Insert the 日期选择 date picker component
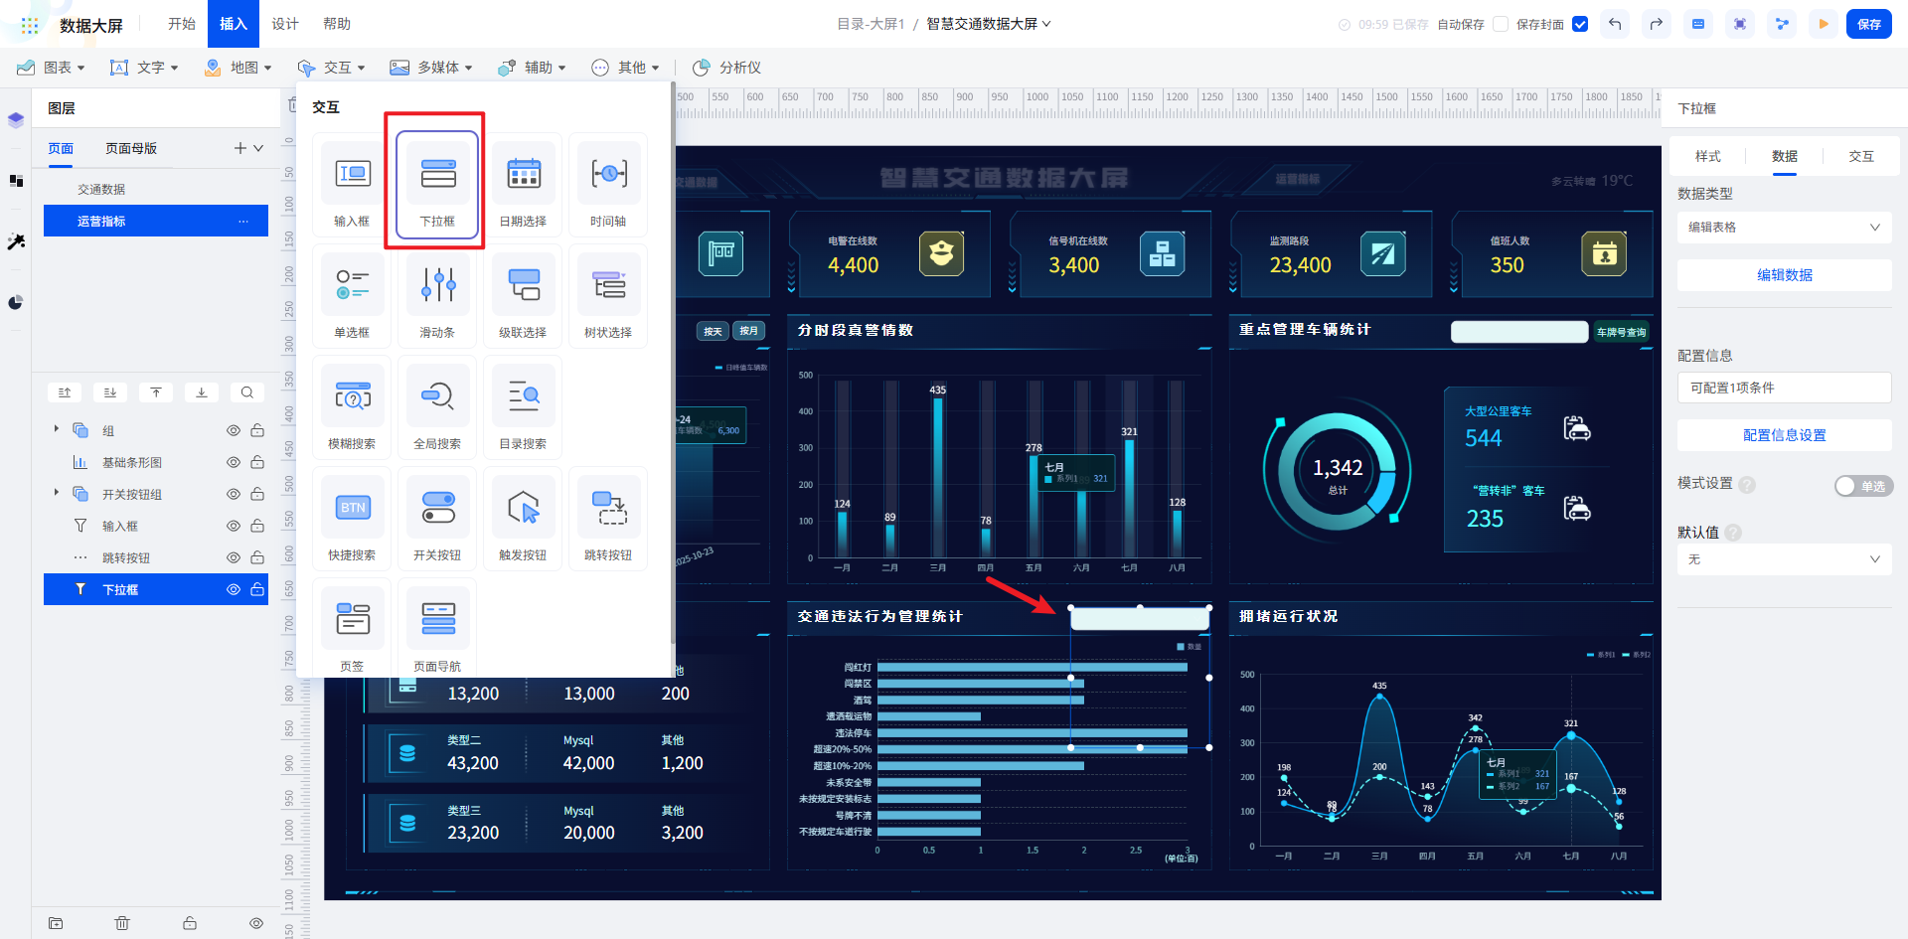This screenshot has width=1908, height=939. point(523,185)
